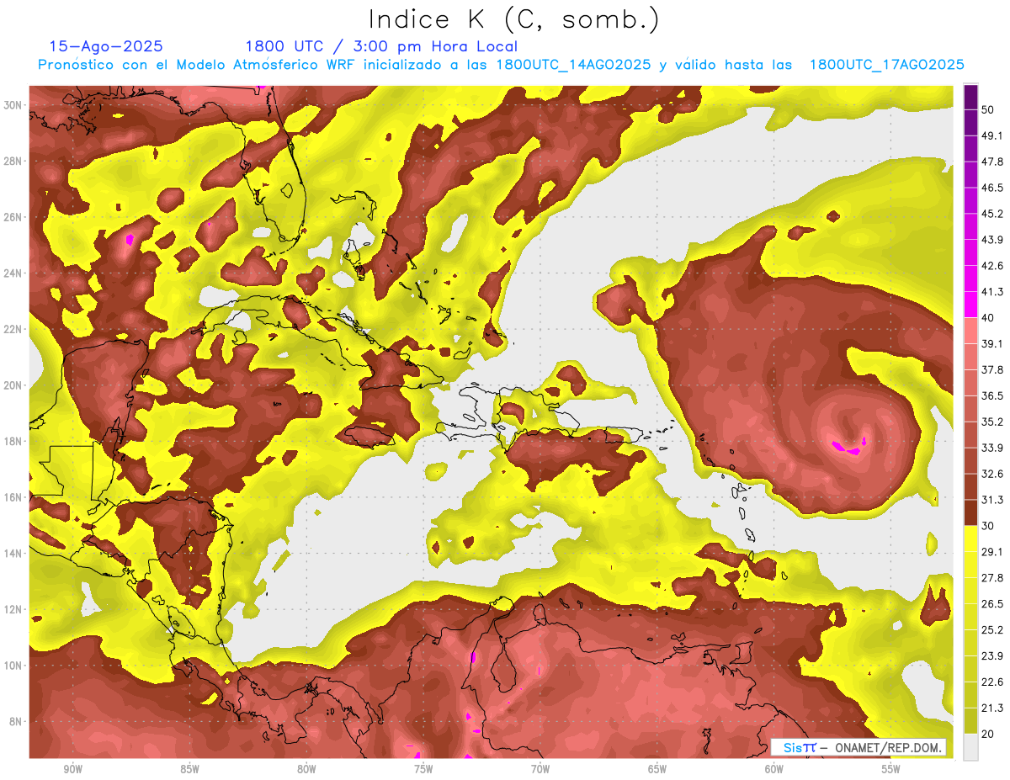Click the color scale value 27.8
This screenshot has width=1010, height=780.
pos(992,578)
